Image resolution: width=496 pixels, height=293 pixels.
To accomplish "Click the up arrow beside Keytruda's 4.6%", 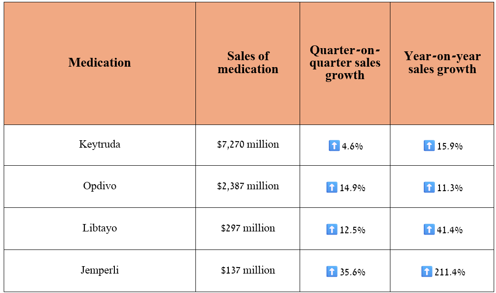I will point(333,146).
